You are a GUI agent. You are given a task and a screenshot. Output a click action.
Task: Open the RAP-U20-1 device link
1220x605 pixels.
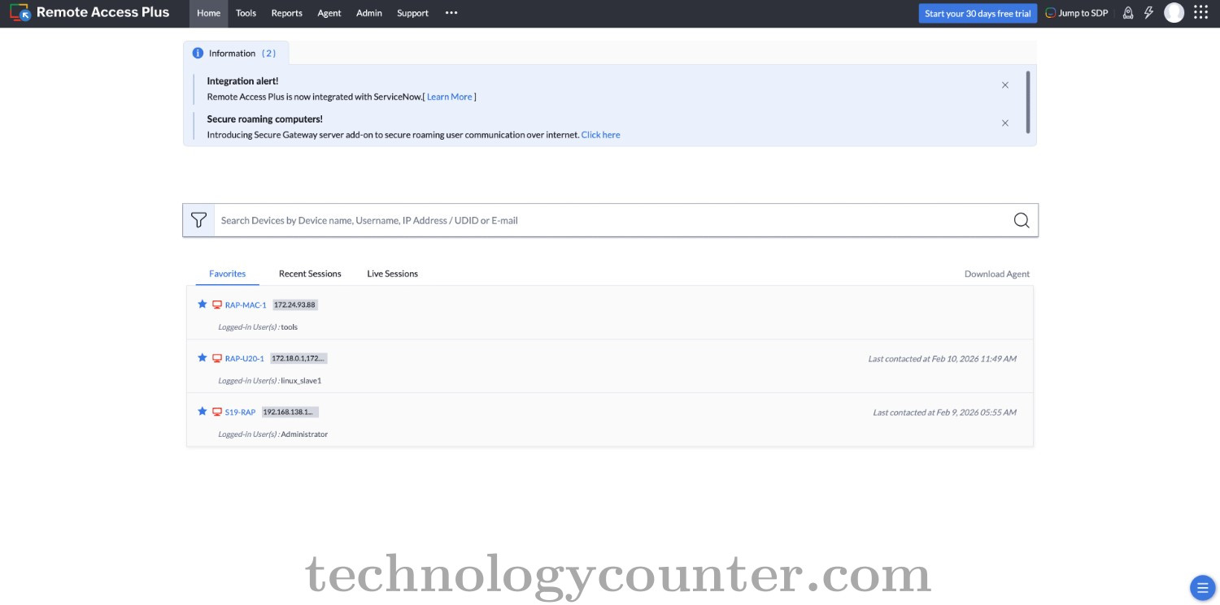pos(245,359)
